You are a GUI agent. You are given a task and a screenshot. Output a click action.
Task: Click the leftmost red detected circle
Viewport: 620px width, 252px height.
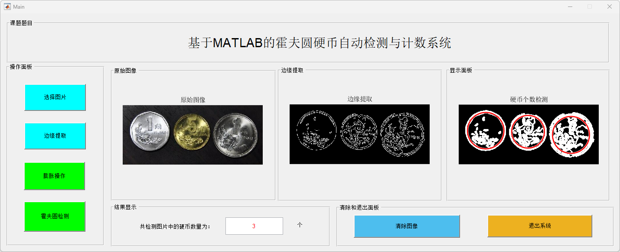pyautogui.click(x=485, y=131)
